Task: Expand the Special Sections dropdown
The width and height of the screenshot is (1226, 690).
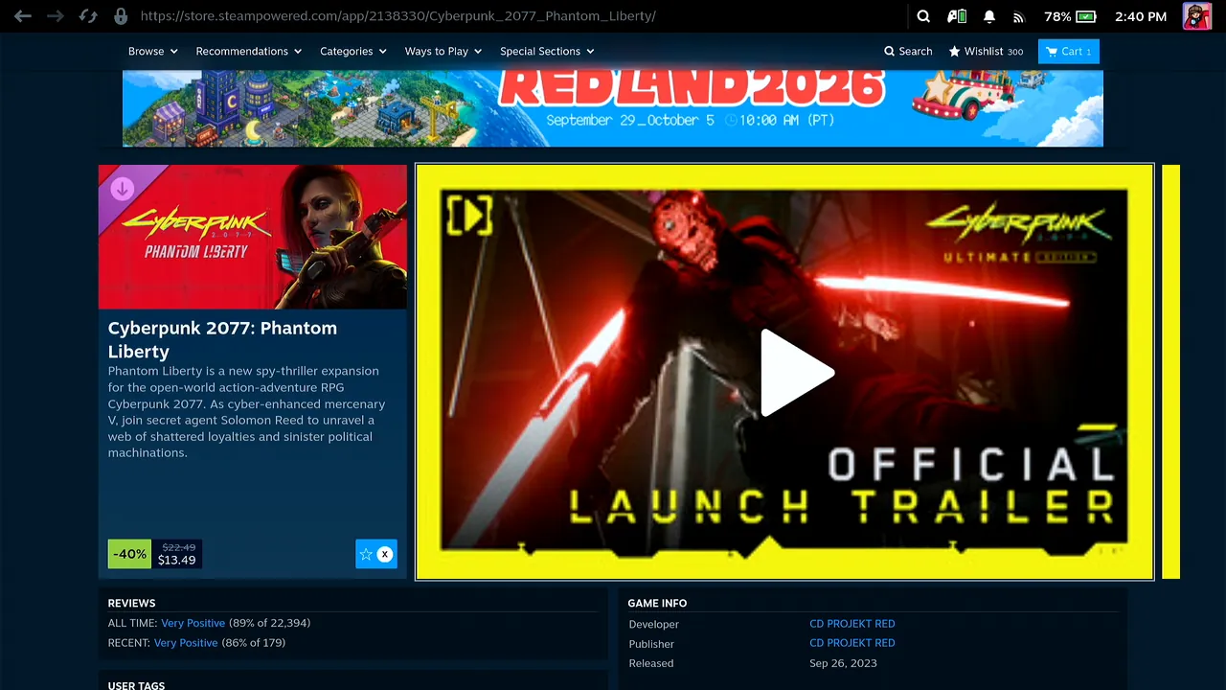Action: coord(547,51)
